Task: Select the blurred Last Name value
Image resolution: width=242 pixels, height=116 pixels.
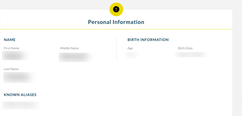Action: [20, 78]
